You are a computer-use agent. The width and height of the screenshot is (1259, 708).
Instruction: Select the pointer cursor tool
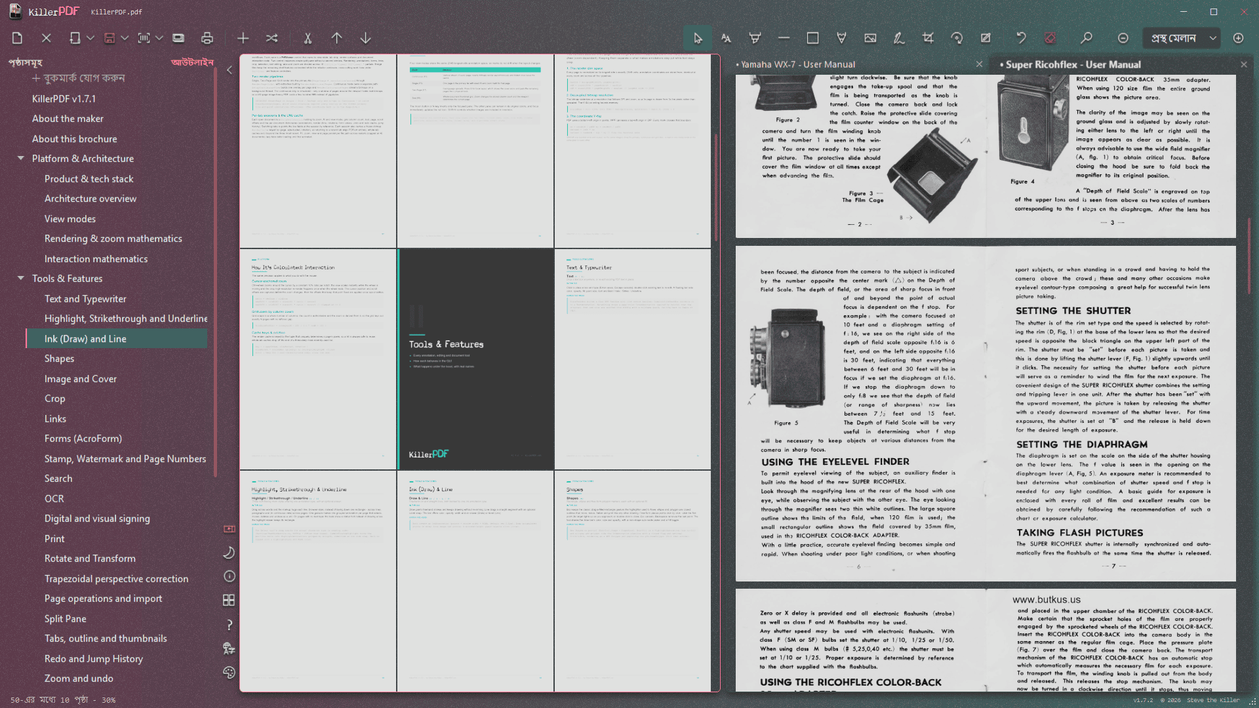point(698,38)
